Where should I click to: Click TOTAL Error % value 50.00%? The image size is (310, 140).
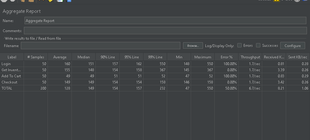tap(231, 88)
